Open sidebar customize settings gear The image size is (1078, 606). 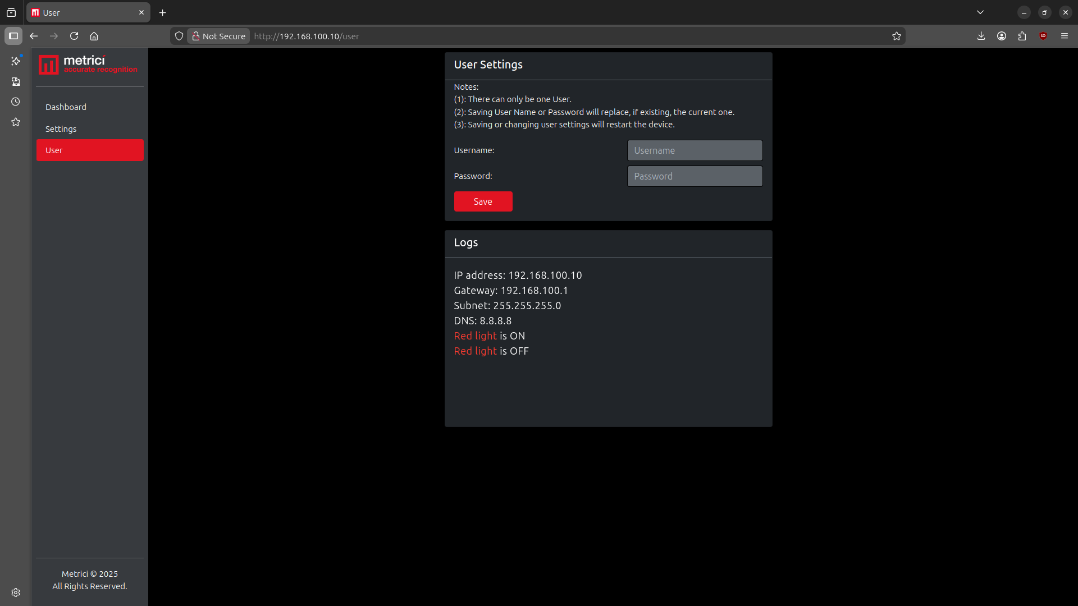(16, 593)
